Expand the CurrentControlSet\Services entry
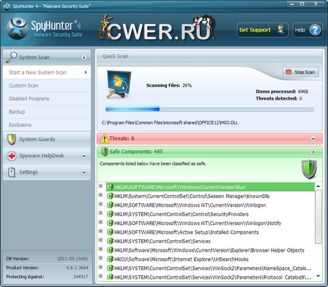This screenshot has width=328, height=287. [101, 240]
